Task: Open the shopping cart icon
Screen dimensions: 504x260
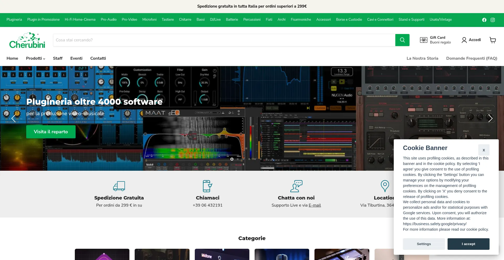Action: [493, 40]
